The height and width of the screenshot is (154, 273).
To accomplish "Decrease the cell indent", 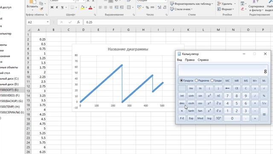I will pyautogui.click(x=116, y=7).
